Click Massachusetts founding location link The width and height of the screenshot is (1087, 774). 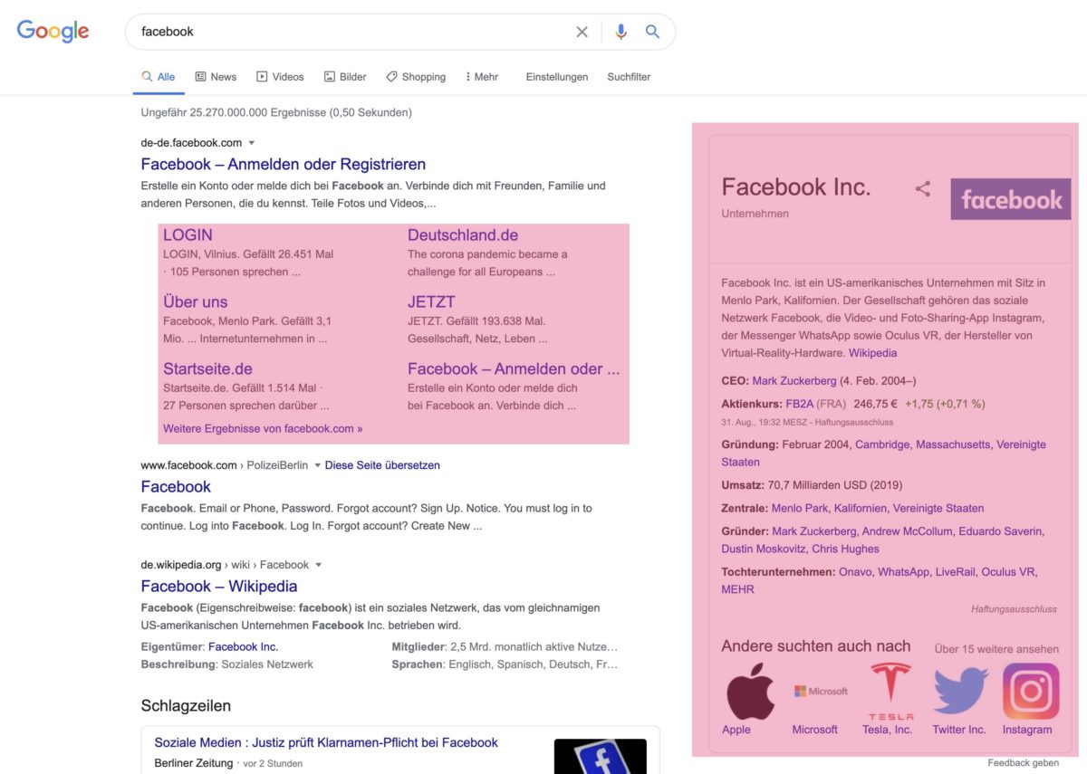tap(953, 444)
